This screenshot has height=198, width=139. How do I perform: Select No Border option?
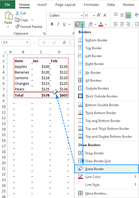point(107,73)
